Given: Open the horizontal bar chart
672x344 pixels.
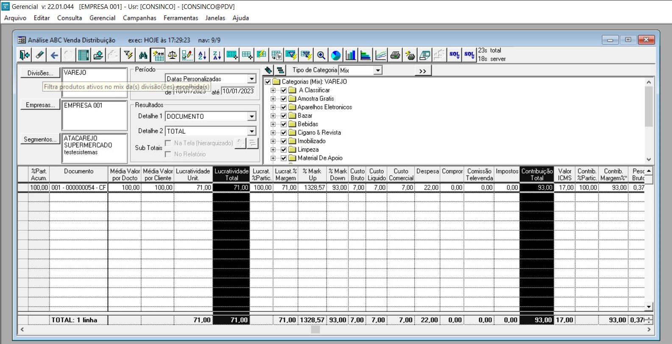Looking at the screenshot, I should (x=365, y=55).
